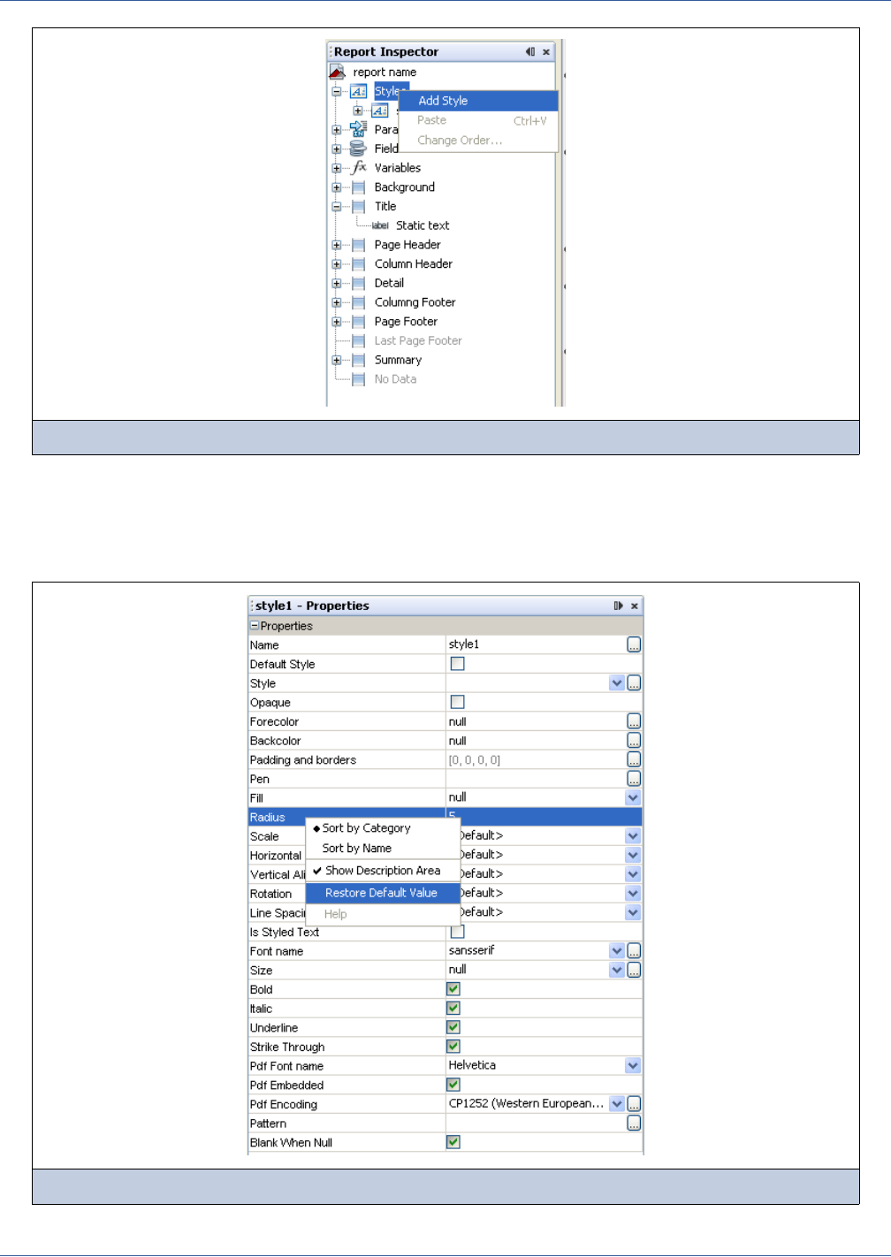Image resolution: width=891 pixels, height=1257 pixels.
Task: Uncheck the Blank When Null checkbox
Action: (x=453, y=1142)
